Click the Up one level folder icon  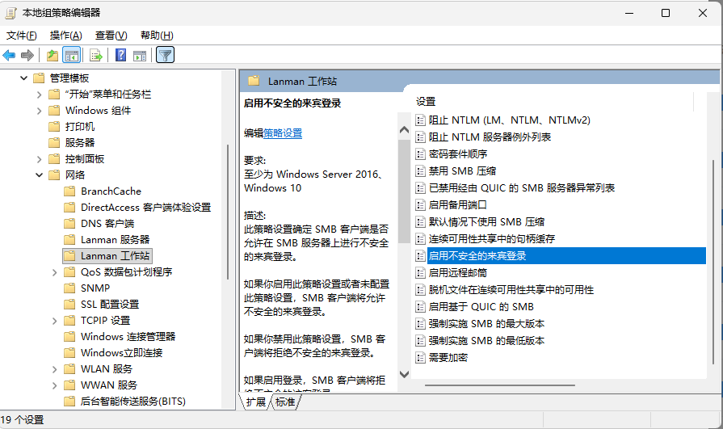pos(53,55)
